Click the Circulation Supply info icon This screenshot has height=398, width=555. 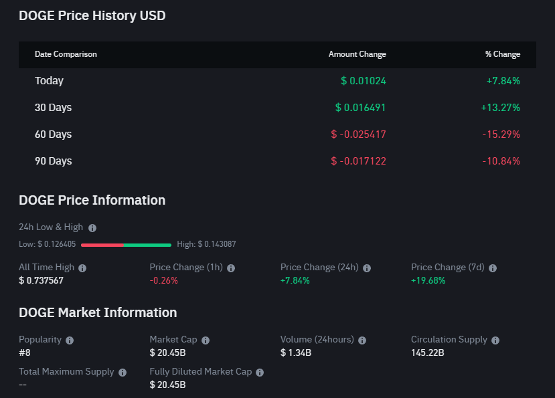(x=495, y=340)
